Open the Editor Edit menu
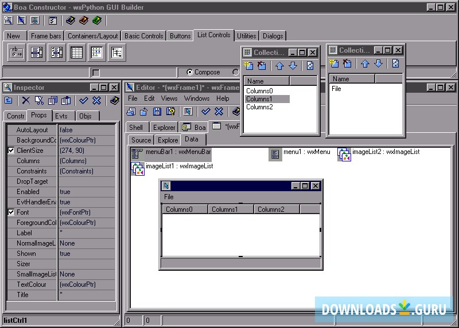Screen dimensions: 459x328 pos(149,98)
